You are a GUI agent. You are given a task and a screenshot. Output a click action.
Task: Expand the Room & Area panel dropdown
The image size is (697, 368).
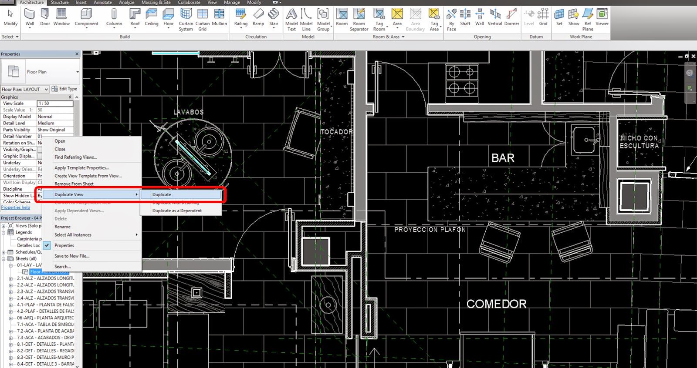coord(389,37)
